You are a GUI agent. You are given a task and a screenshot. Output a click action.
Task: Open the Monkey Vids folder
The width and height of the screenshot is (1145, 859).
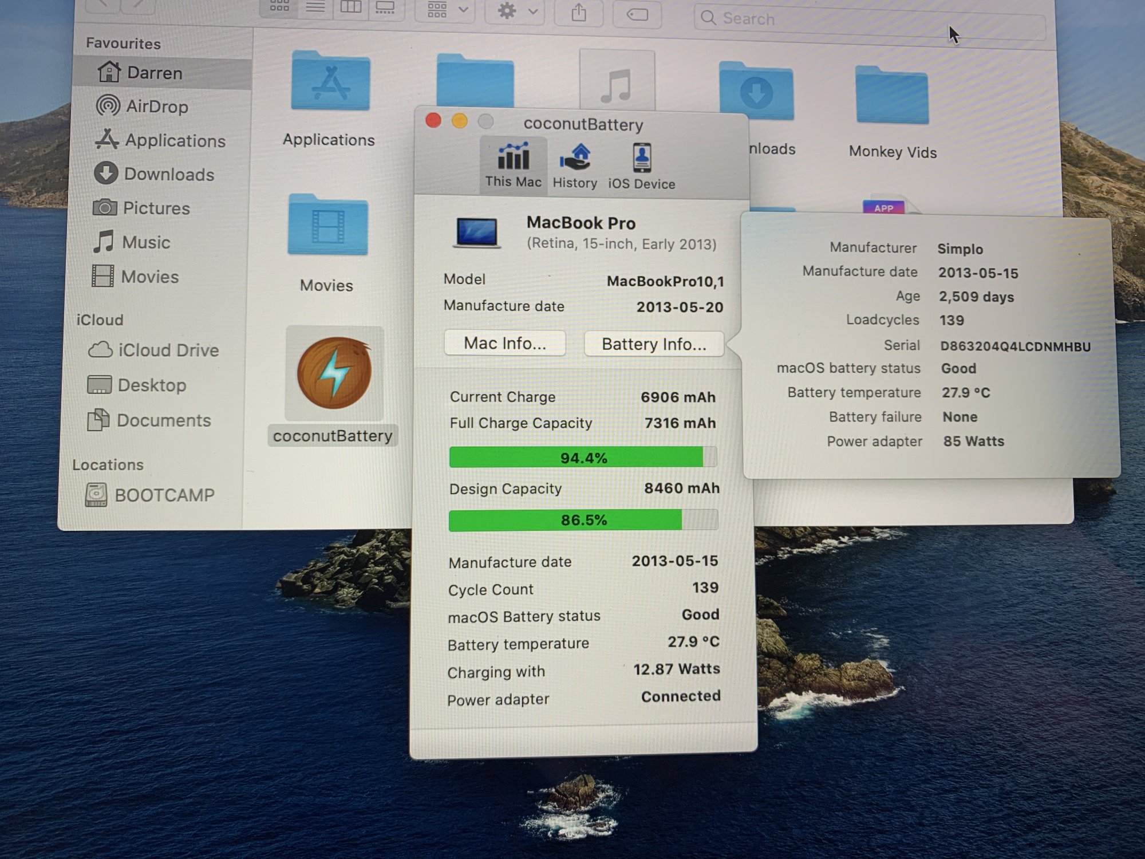click(891, 96)
